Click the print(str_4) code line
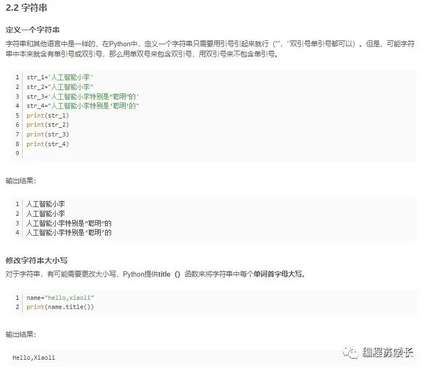This screenshot has width=427, height=371. tap(47, 144)
